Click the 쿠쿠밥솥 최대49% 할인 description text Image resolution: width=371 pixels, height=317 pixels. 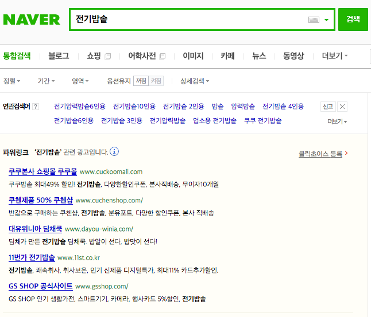[x=114, y=184]
